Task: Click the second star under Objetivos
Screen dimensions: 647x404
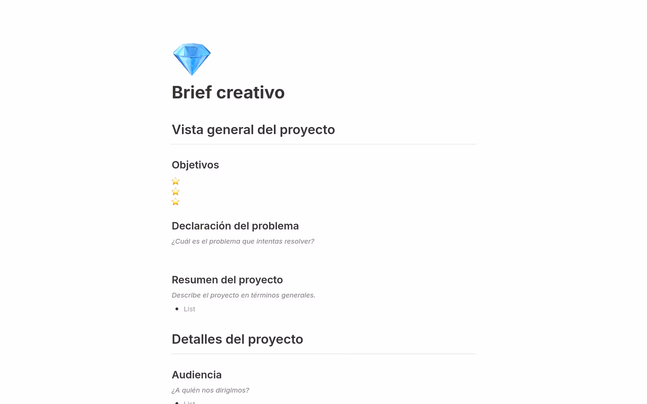Action: [x=176, y=192]
